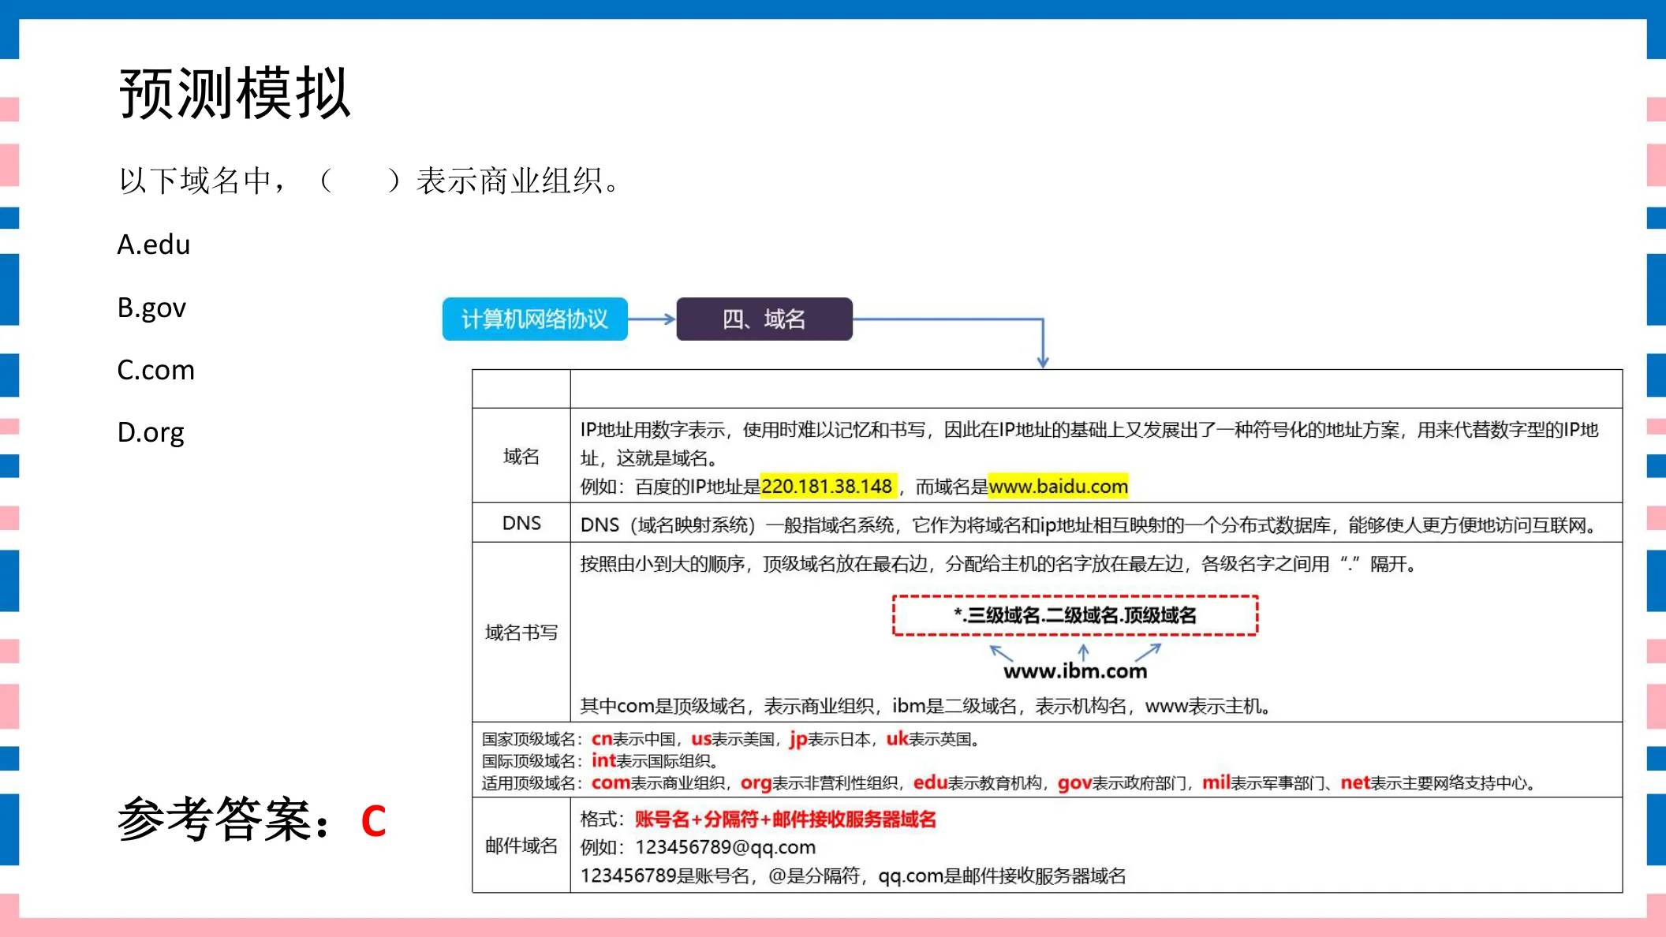Click the blue '计算机网络协议' box
Screen dimensions: 1666x937
[535, 319]
